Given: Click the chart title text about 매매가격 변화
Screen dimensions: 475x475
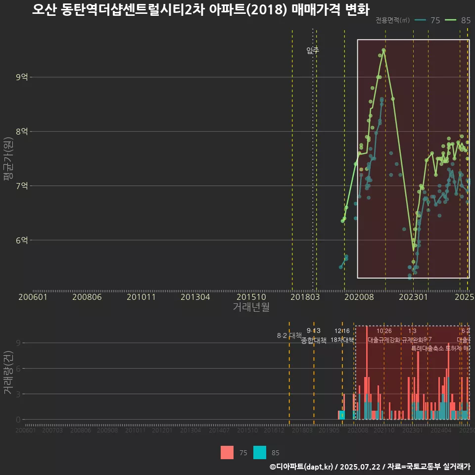Looking at the screenshot, I should point(200,9).
